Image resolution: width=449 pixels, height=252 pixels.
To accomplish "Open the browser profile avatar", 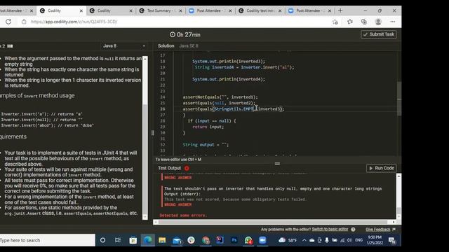I will pyautogui.click(x=378, y=22).
